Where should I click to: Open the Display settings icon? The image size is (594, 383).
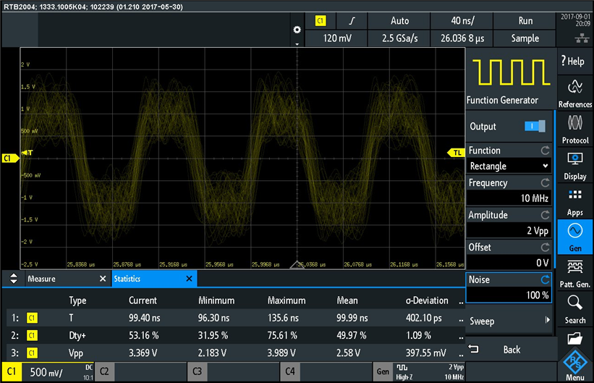point(575,164)
